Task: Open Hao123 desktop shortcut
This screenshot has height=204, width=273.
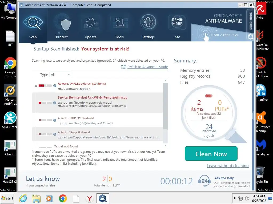Action: tap(10, 175)
